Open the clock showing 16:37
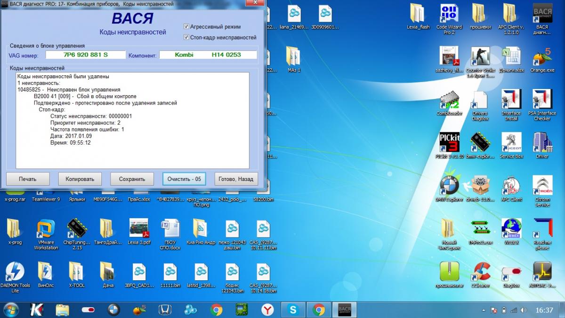The image size is (565, 318). point(544,310)
